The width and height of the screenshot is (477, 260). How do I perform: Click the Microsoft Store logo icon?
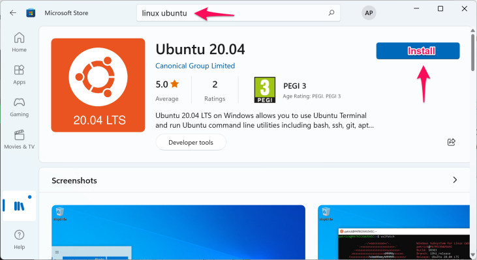31,13
